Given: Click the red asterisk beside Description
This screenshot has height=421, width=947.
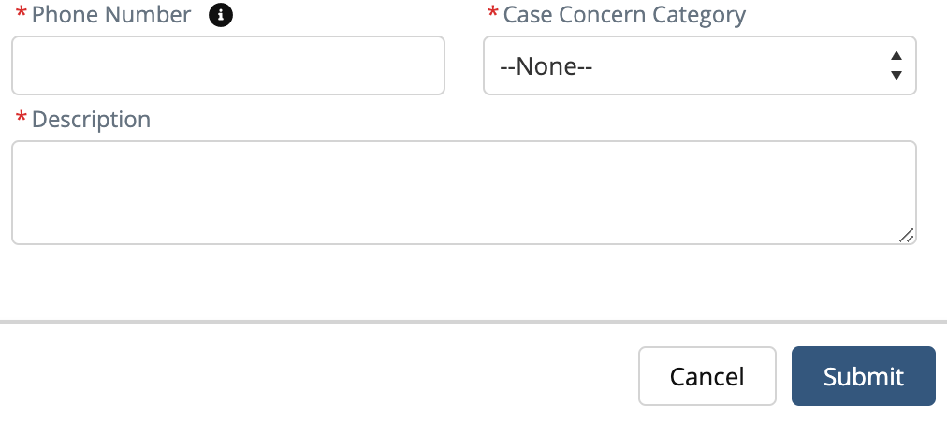Looking at the screenshot, I should 21,121.
